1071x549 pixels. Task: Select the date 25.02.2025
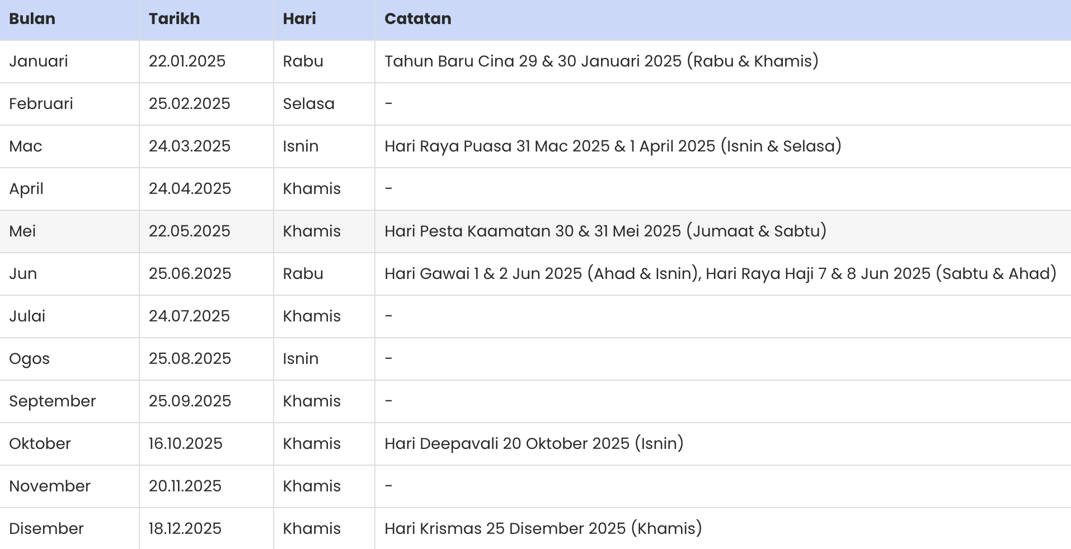pyautogui.click(x=189, y=103)
